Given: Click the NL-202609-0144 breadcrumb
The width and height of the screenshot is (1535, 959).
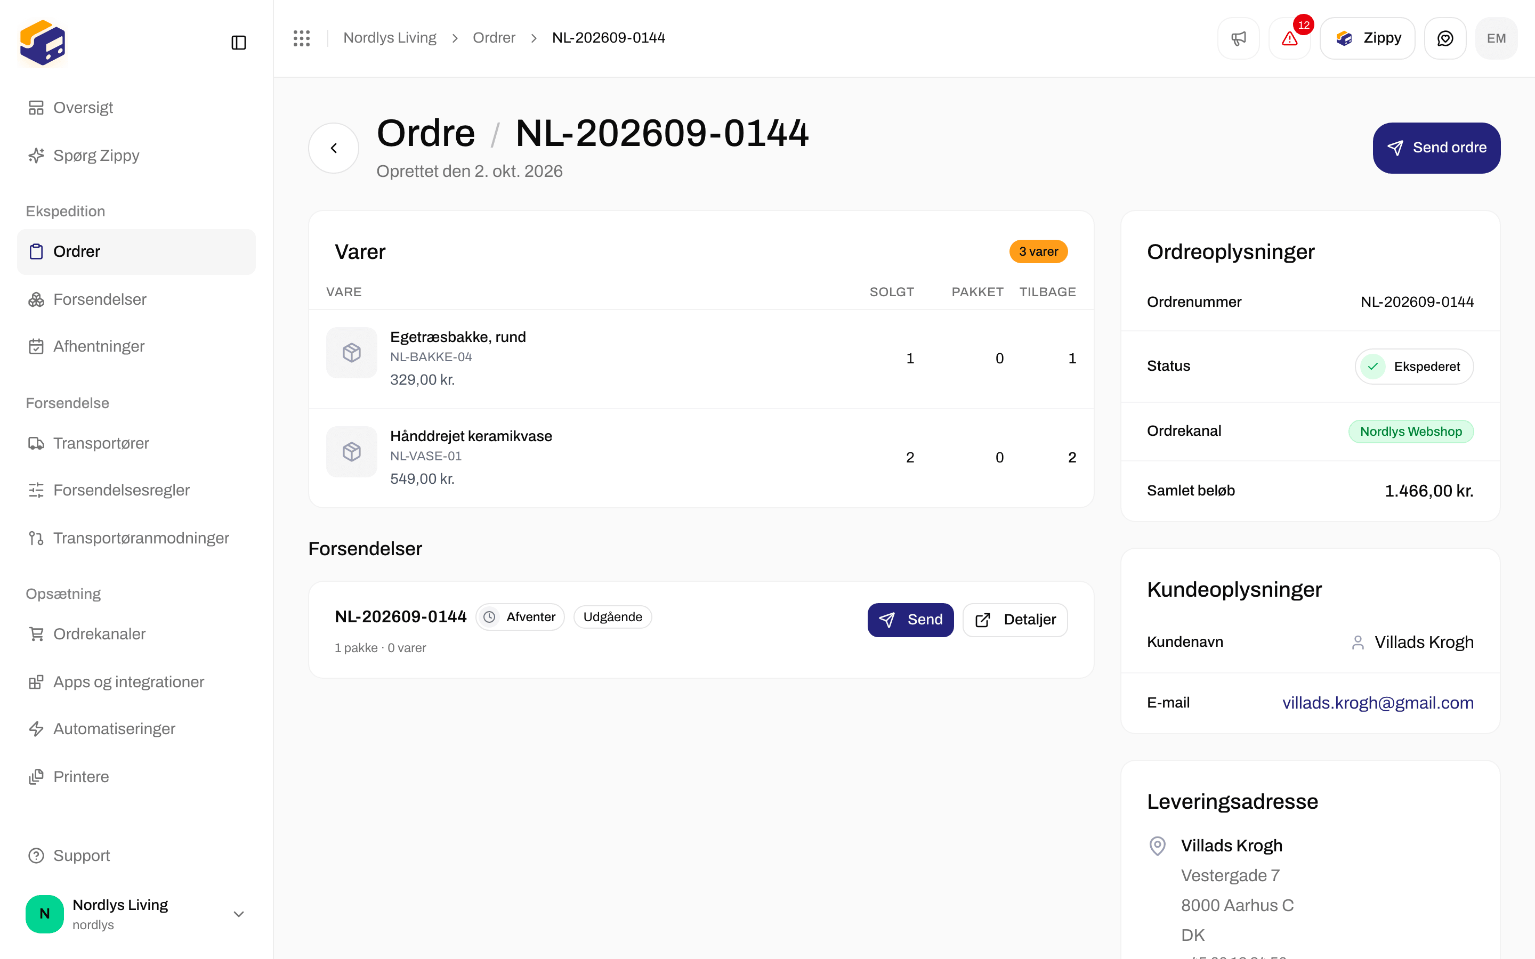Looking at the screenshot, I should pos(608,38).
